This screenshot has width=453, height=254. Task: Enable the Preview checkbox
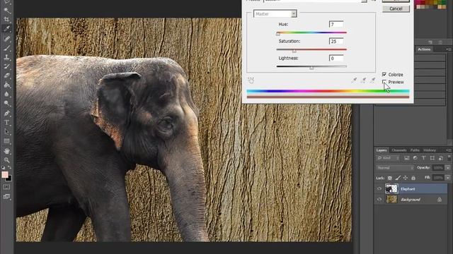pos(384,82)
